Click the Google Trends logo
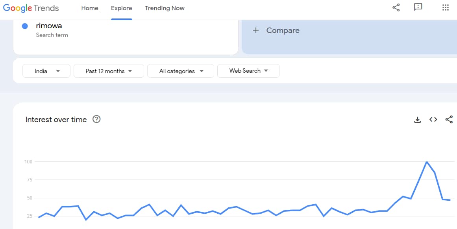The width and height of the screenshot is (457, 229). pos(31,8)
